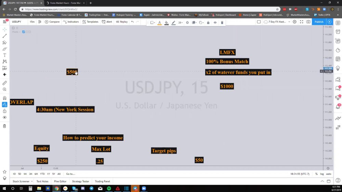Select the brush drawing tool
The width and height of the screenshot is (342, 192).
[x=4, y=49]
